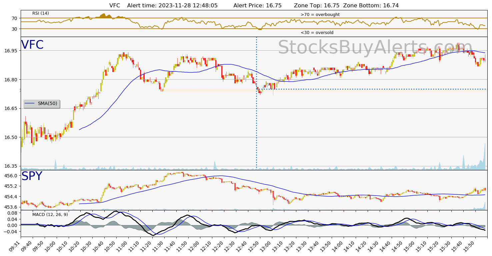Image resolution: width=492 pixels, height=256 pixels.
Task: Select the 16.35 price axis label
Action: [11, 166]
